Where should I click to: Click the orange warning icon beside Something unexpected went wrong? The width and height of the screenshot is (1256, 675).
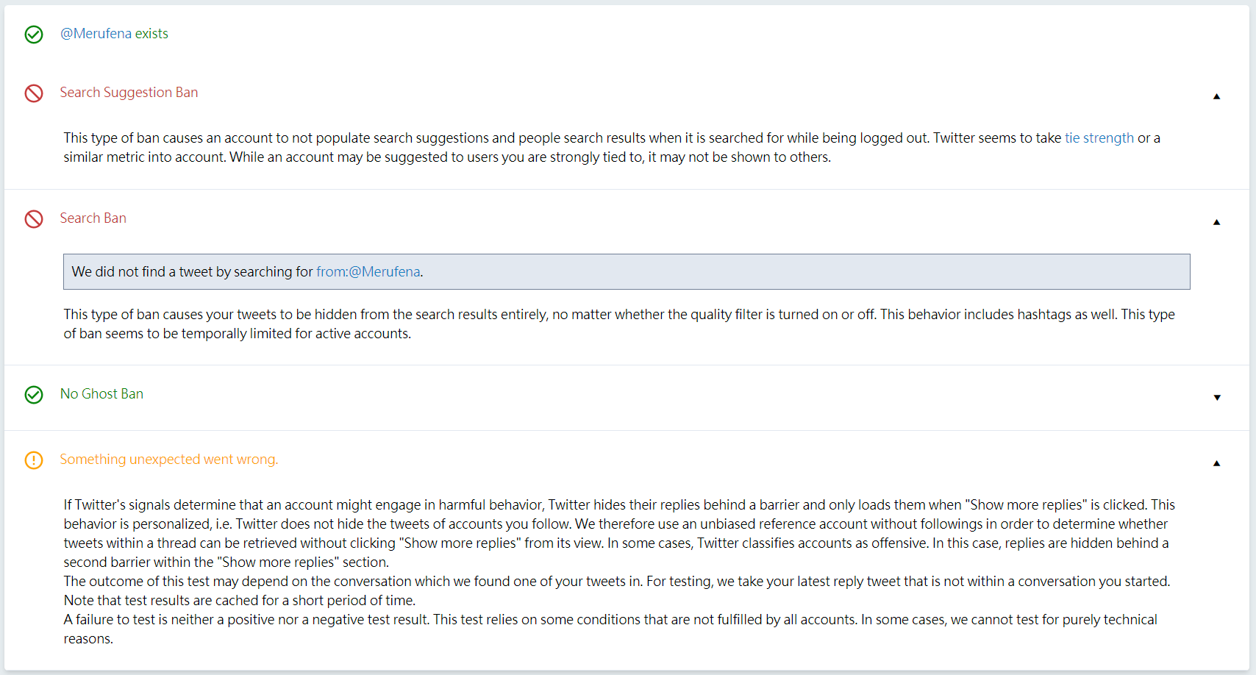click(x=34, y=460)
